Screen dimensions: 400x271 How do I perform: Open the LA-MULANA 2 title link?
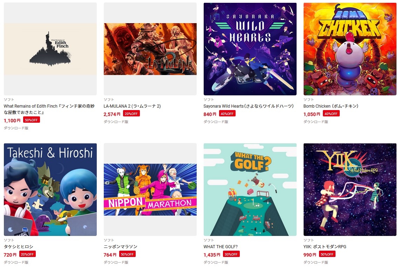point(132,106)
